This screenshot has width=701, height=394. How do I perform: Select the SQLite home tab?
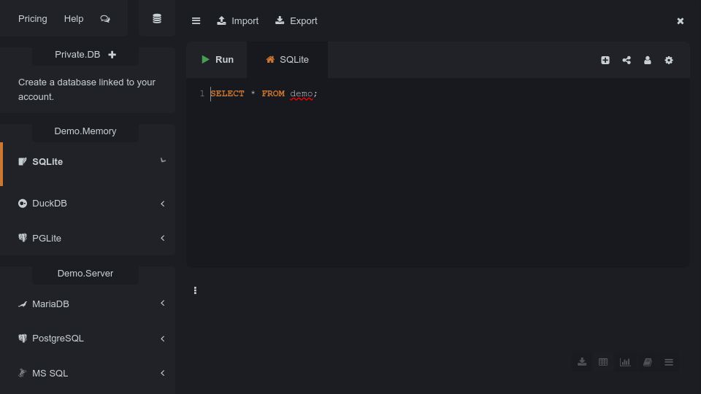[x=288, y=59]
